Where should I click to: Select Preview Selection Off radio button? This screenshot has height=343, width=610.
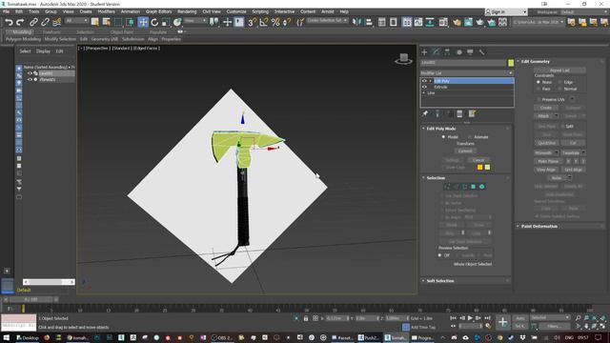tap(440, 255)
